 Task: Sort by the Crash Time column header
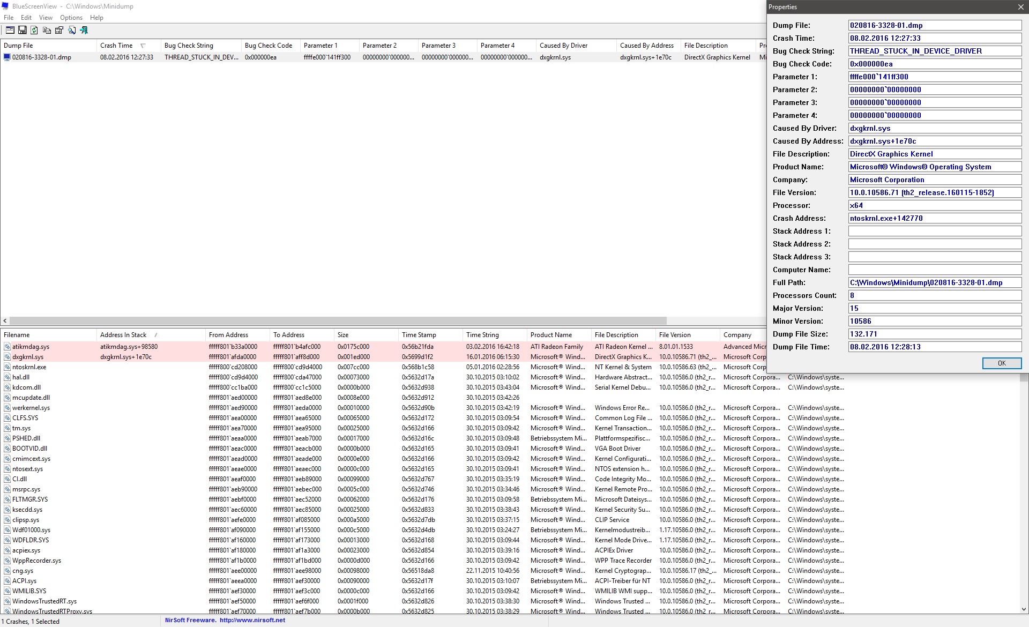[x=116, y=46]
